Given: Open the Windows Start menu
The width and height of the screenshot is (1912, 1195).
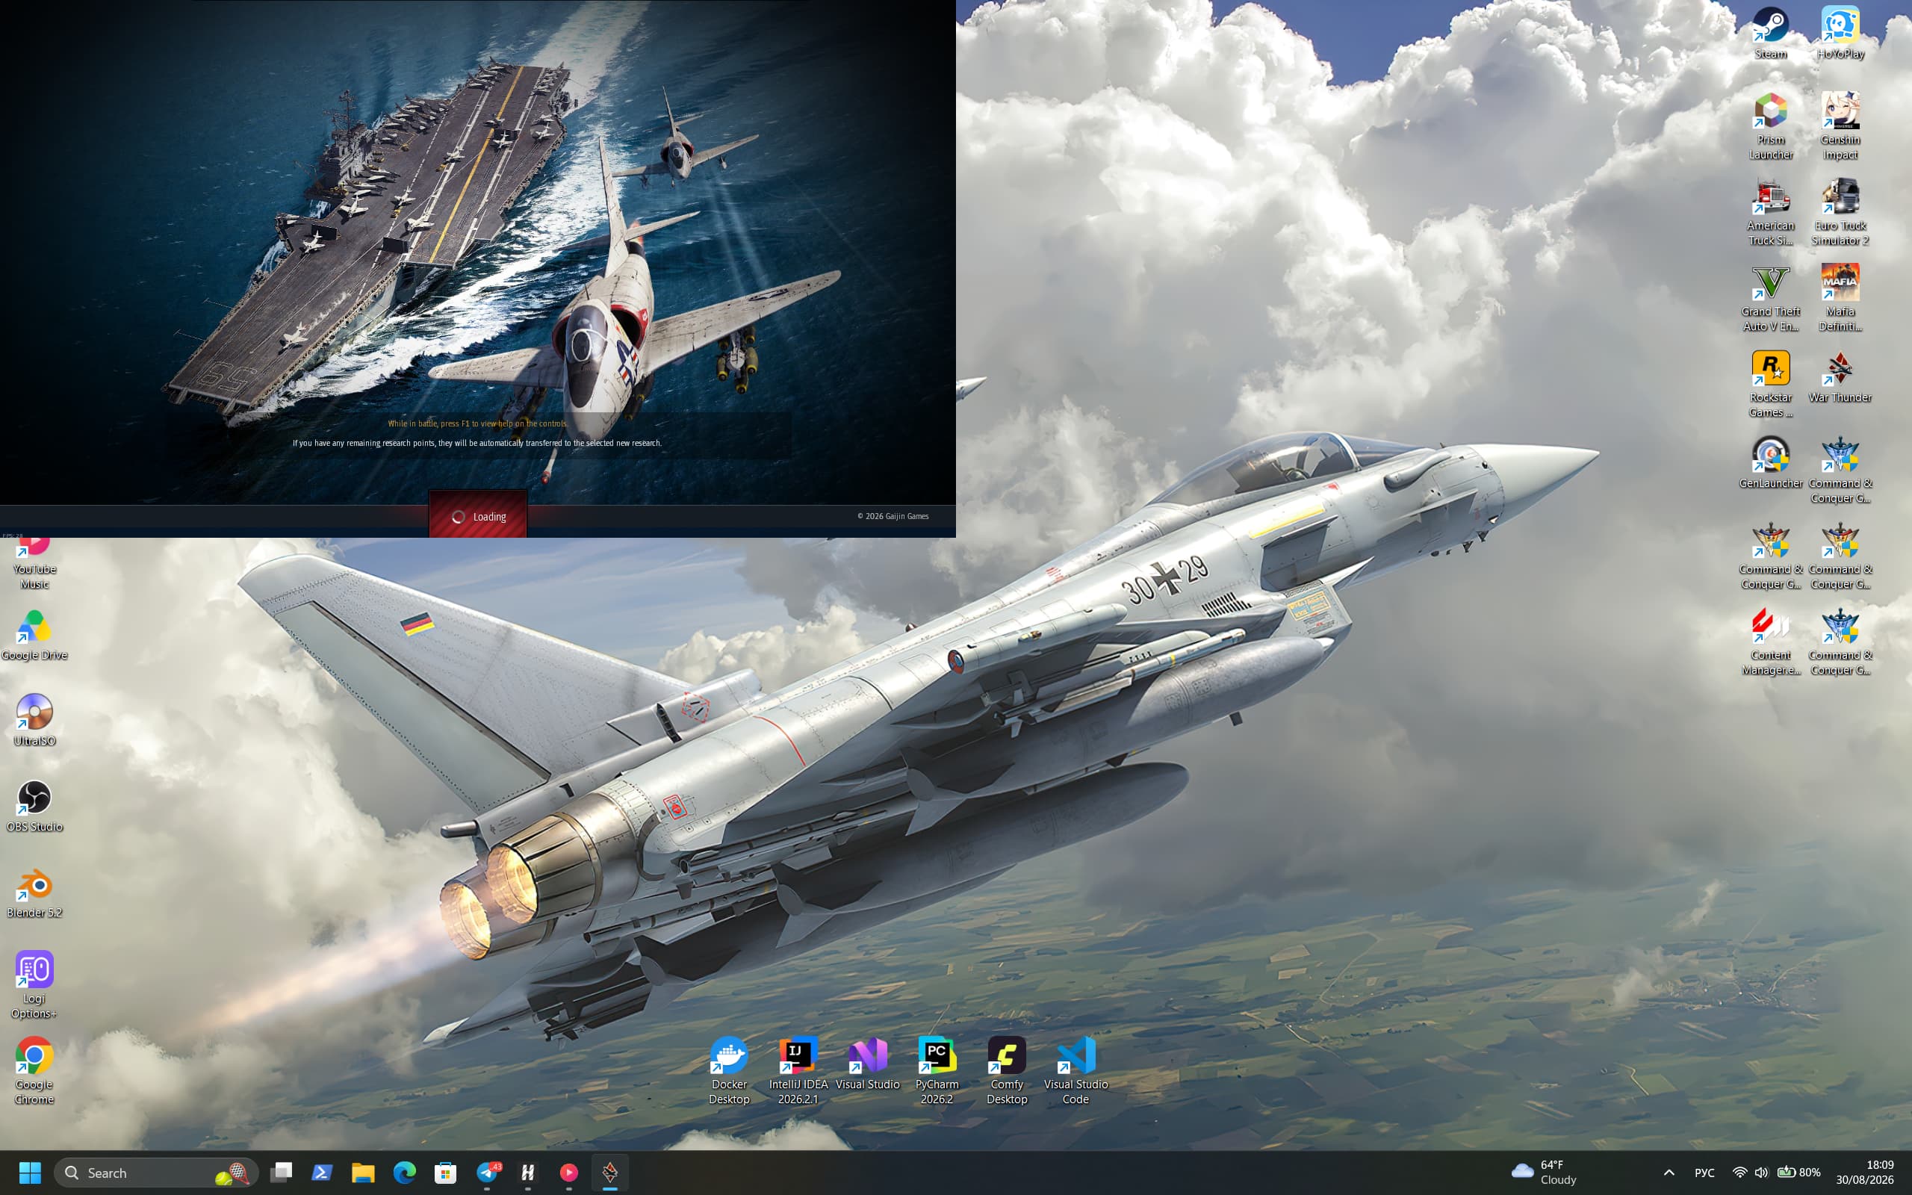Looking at the screenshot, I should (x=30, y=1172).
